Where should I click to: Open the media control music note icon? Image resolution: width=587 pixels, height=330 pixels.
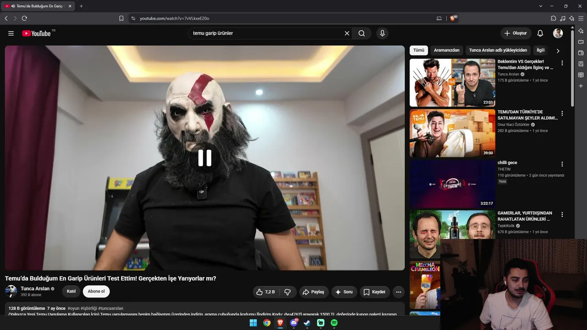point(563,18)
